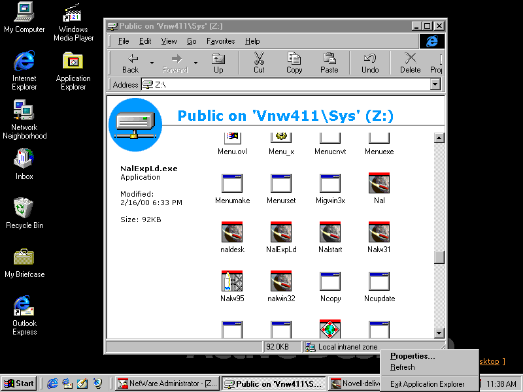
Task: Go back using the Back toolbar button
Action: pyautogui.click(x=130, y=63)
